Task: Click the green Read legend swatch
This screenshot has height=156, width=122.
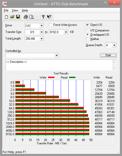Action: point(72,77)
